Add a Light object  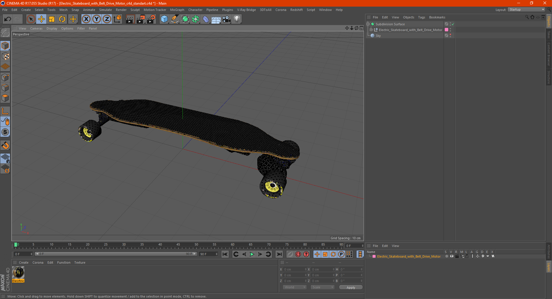[x=237, y=19]
